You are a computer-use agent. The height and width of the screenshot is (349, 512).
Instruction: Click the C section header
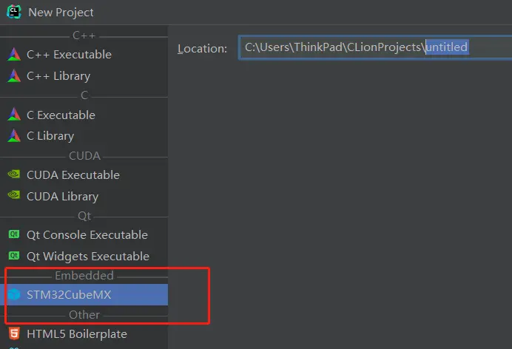point(84,95)
